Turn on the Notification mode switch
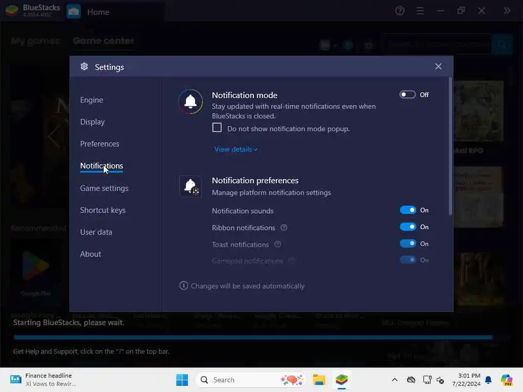The height and width of the screenshot is (392, 523). pos(407,94)
